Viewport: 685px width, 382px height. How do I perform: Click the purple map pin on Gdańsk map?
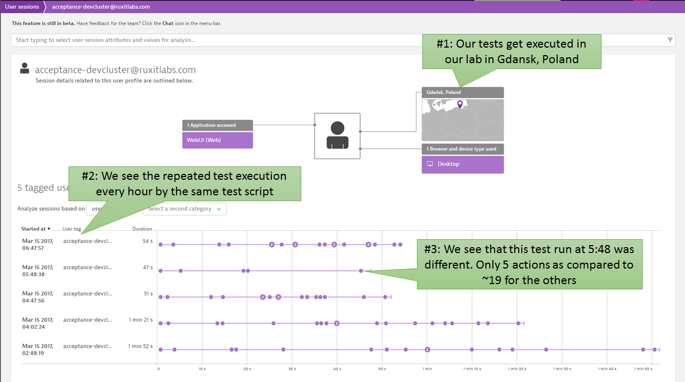click(x=459, y=104)
